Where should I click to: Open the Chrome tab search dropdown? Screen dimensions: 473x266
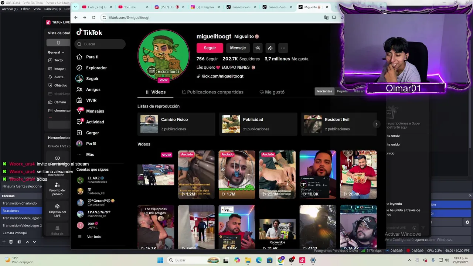75,7
